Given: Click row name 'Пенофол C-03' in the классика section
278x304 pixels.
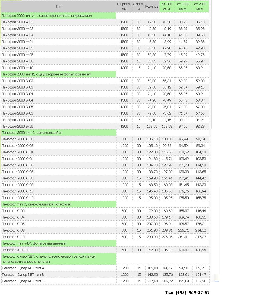Looking at the screenshot, I should coord(13,211).
